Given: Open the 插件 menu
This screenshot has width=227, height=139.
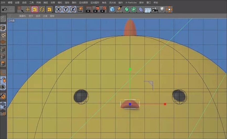Looking at the screenshot, I should pyautogui.click(x=121, y=2).
